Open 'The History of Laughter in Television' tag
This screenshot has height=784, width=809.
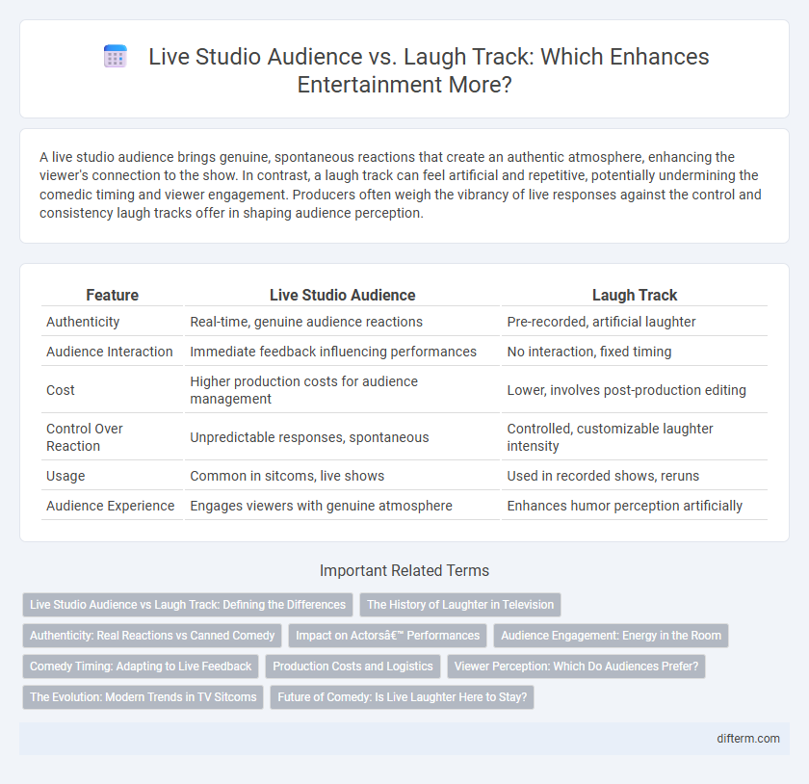click(x=460, y=605)
